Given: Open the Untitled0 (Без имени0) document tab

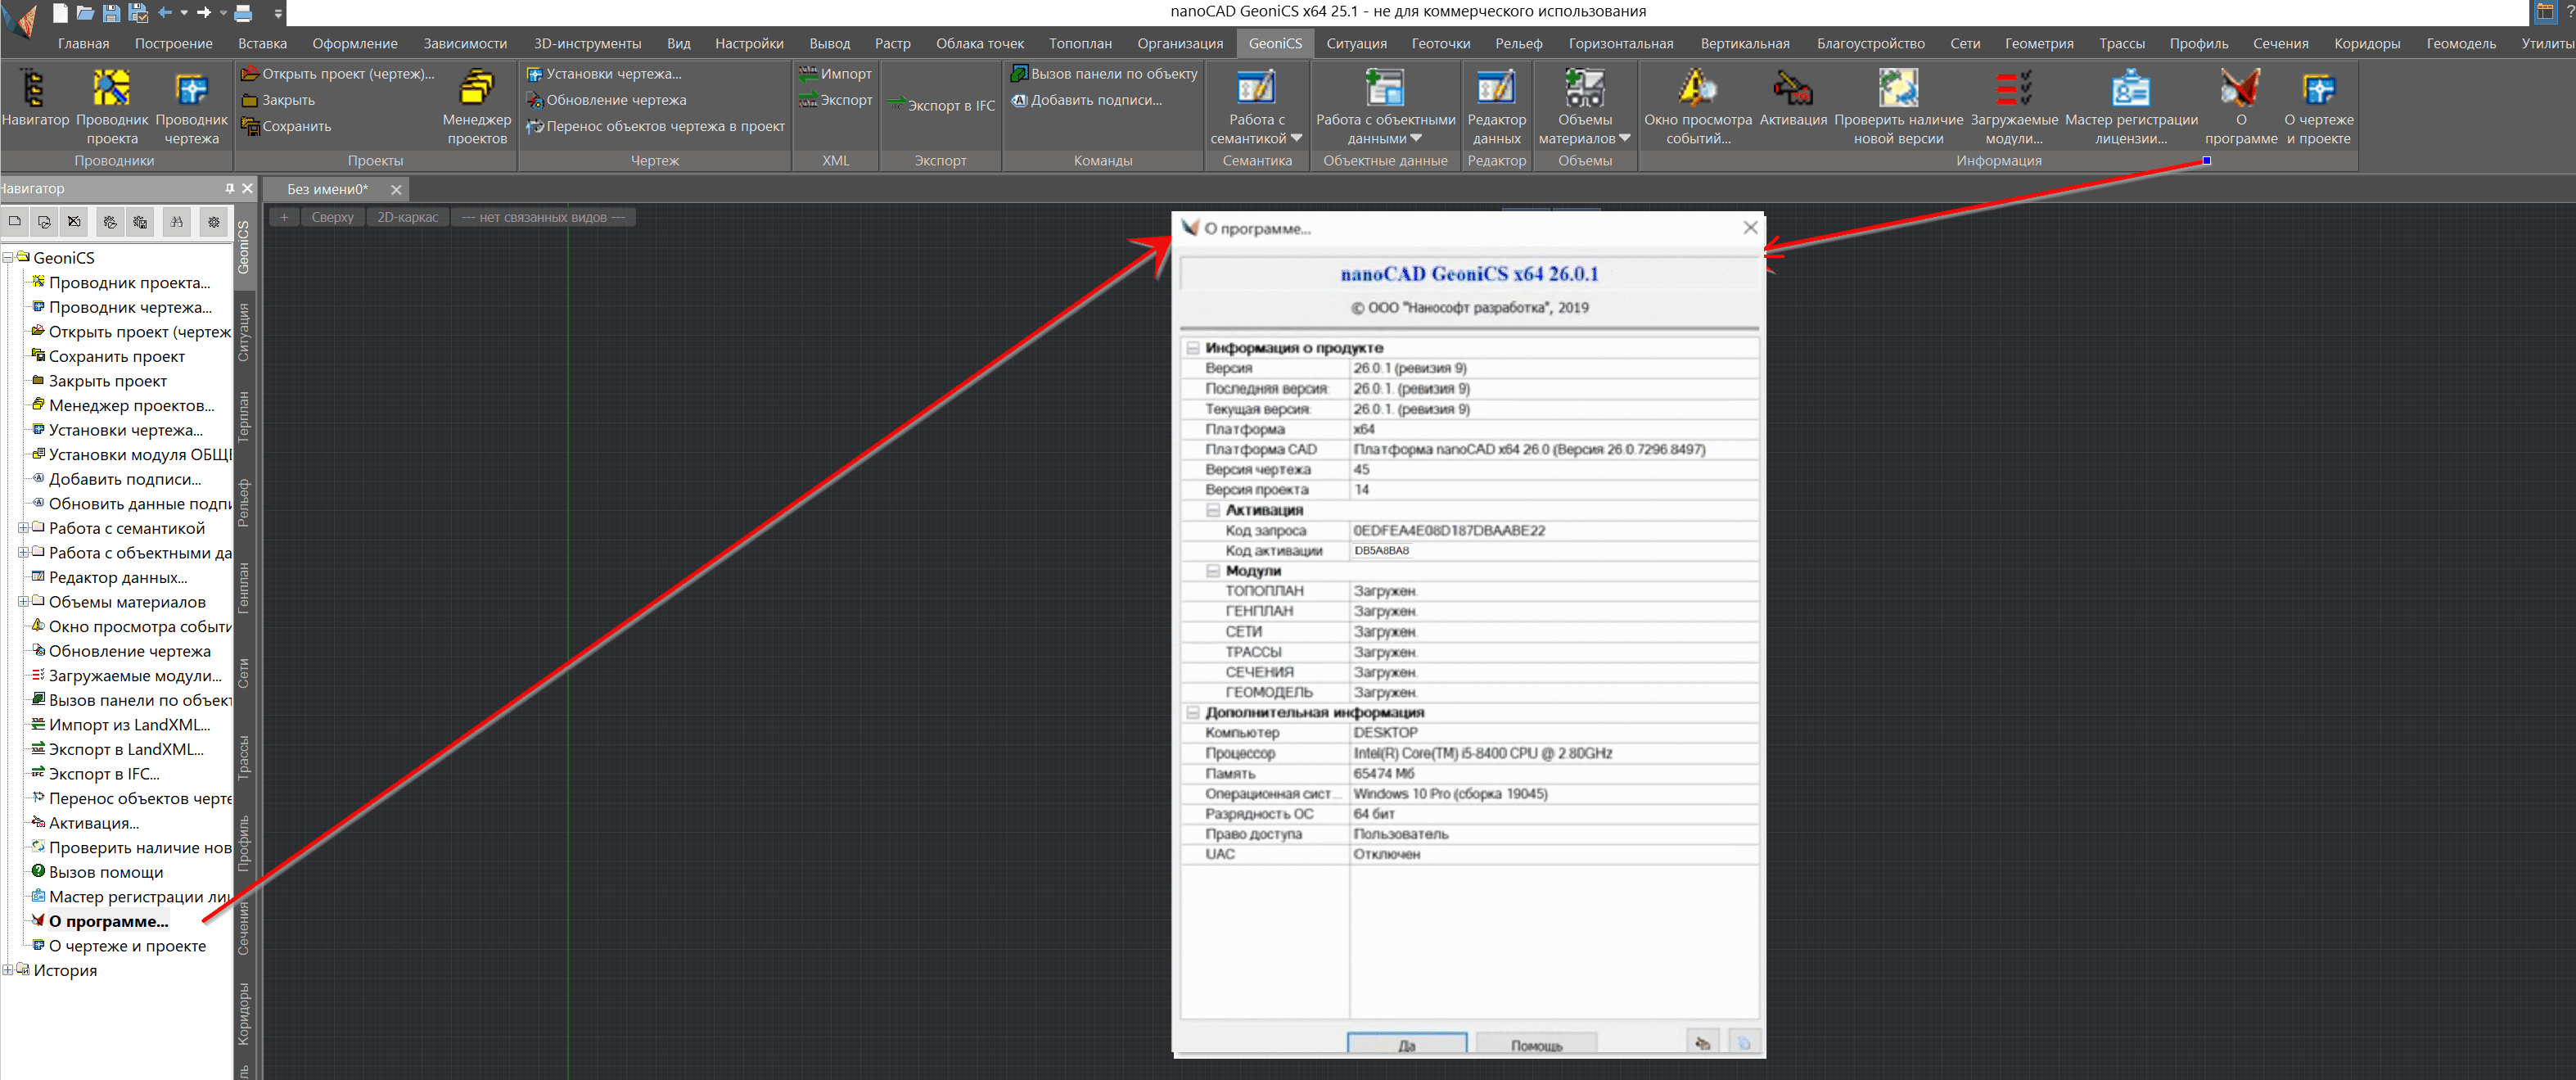Looking at the screenshot, I should 327,189.
